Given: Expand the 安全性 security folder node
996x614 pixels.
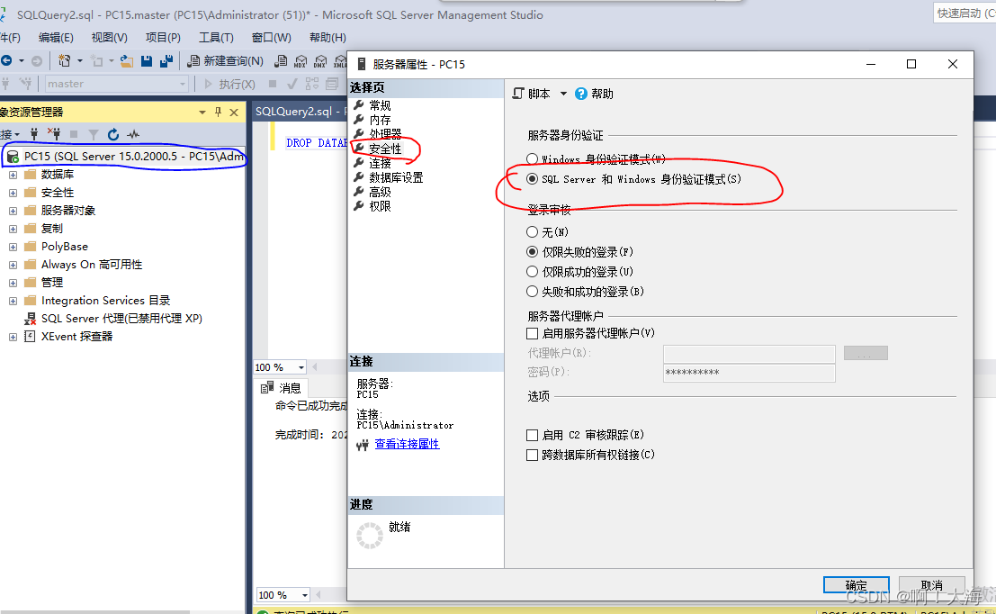Looking at the screenshot, I should [13, 193].
